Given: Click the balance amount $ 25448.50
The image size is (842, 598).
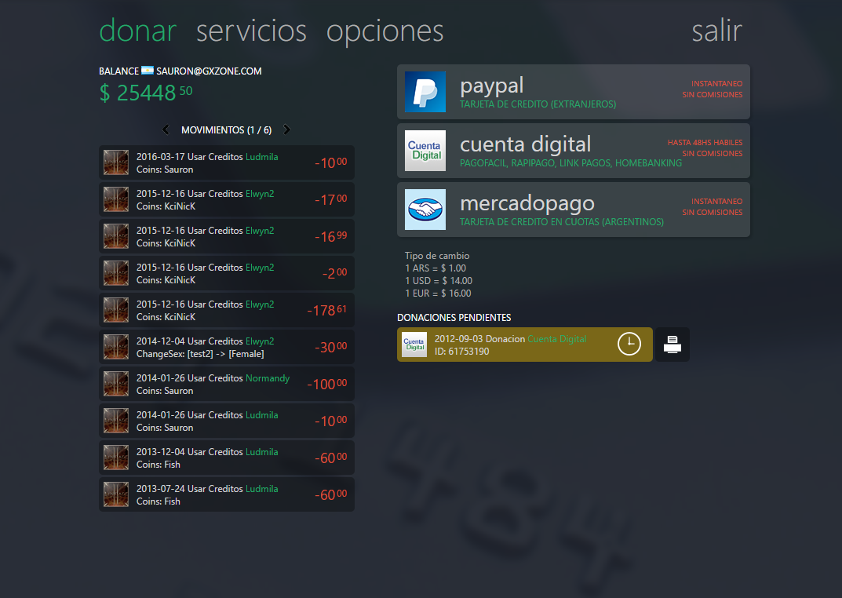Looking at the screenshot, I should click(x=145, y=93).
